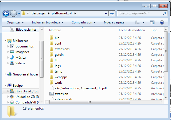The image size is (171, 120).
Task: Click the Refresh button beside address bar
Action: click(112, 13)
